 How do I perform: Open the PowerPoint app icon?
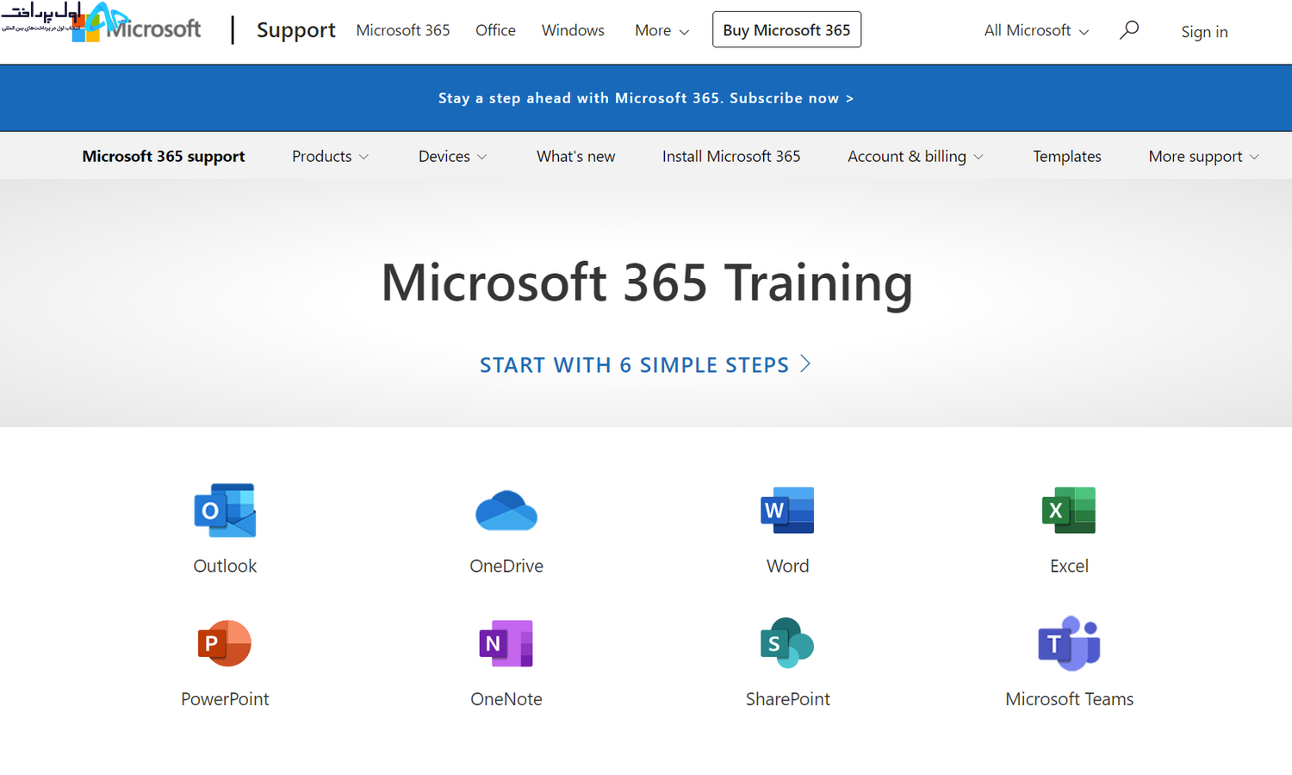(225, 643)
